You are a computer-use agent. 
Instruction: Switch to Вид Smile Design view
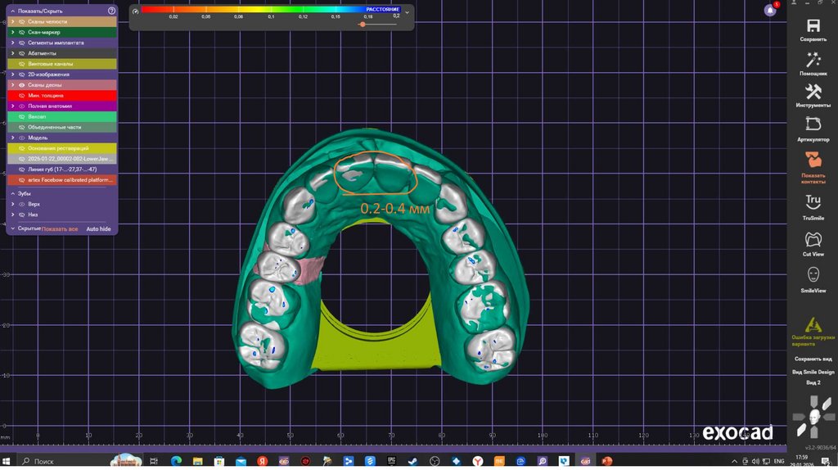(813, 372)
